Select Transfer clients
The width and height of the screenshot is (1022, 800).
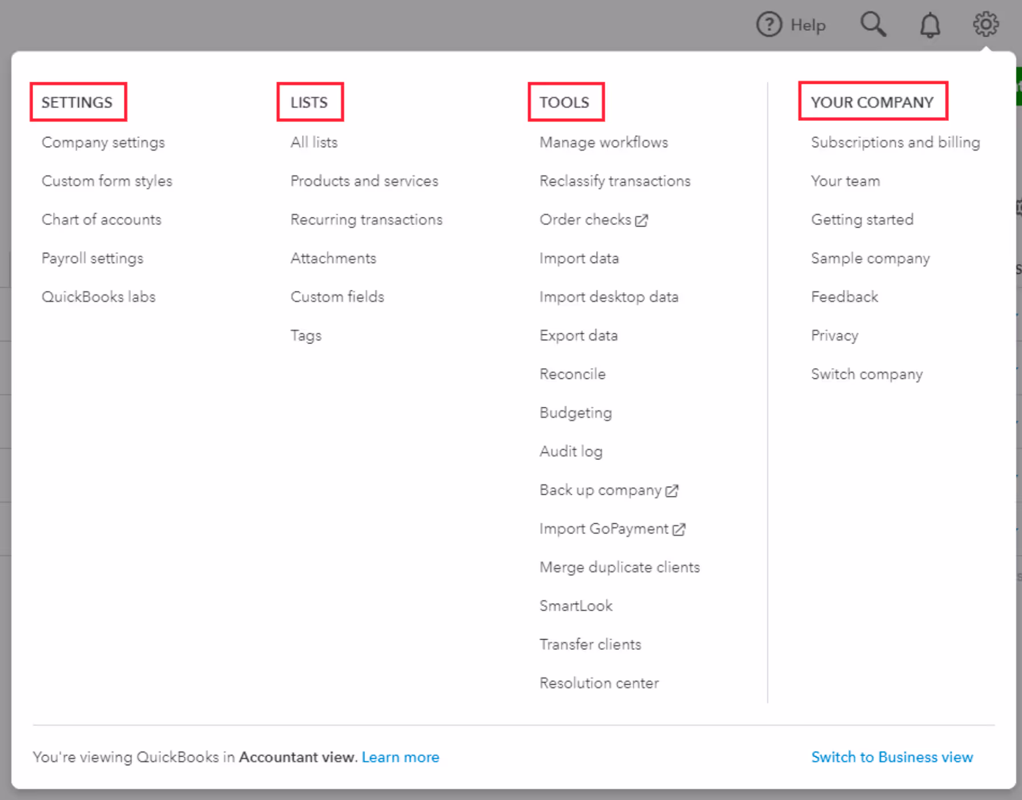click(x=590, y=645)
